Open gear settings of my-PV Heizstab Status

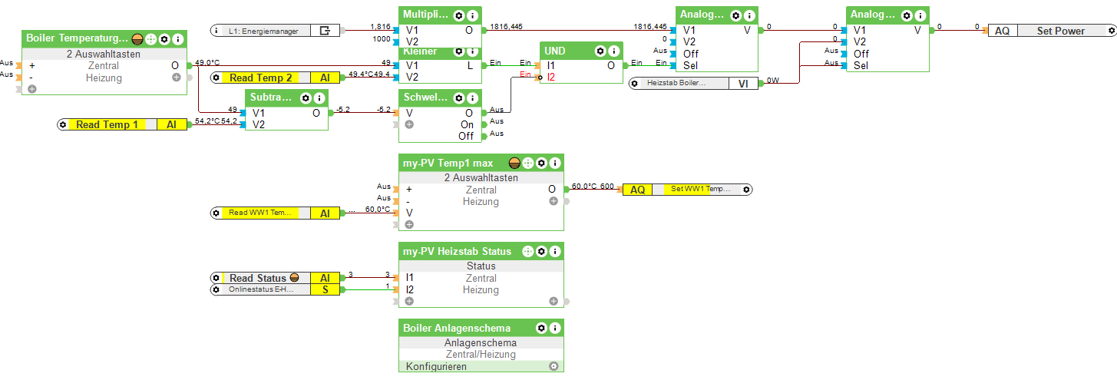(x=540, y=251)
